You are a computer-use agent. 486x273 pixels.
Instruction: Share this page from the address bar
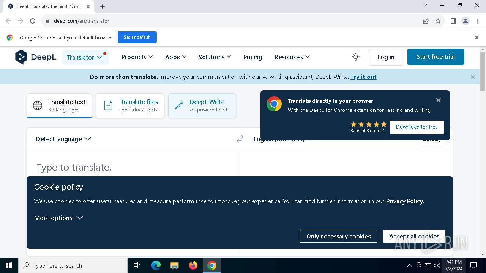coord(426,21)
